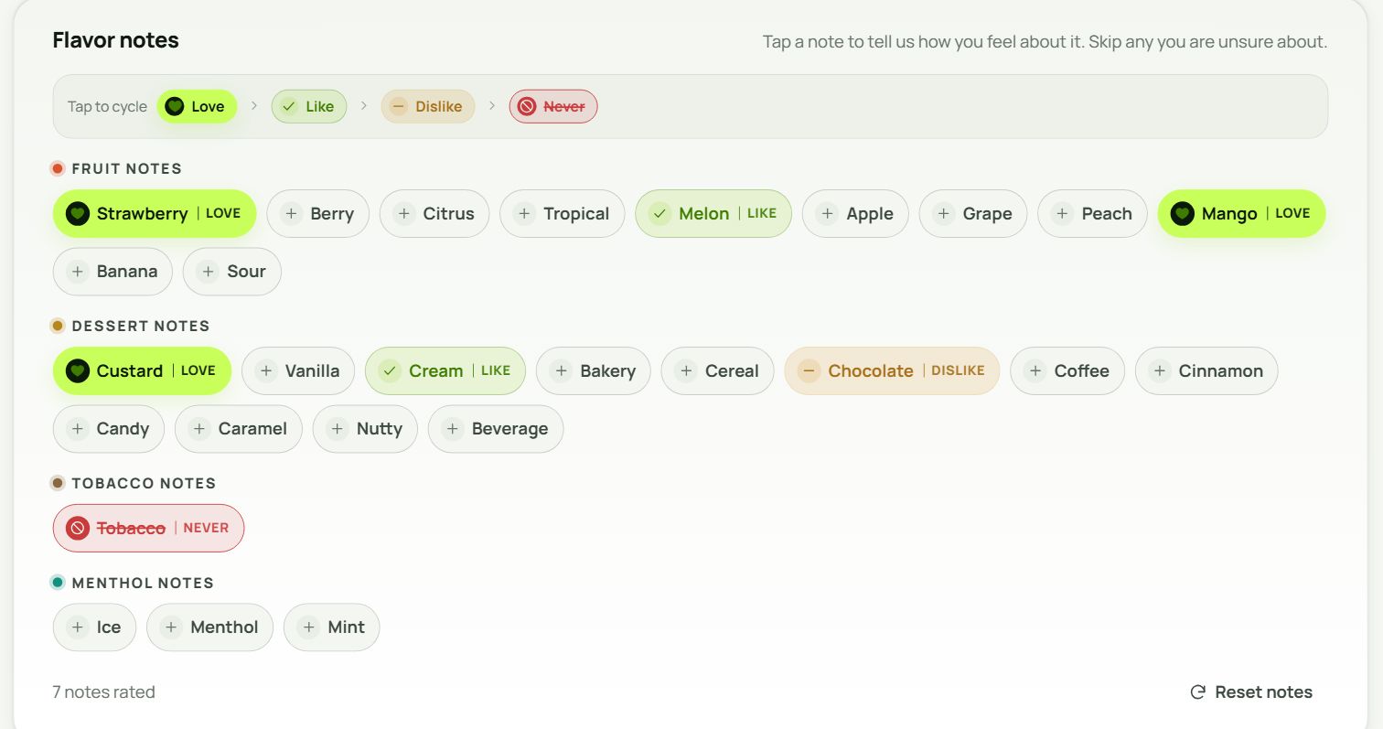Rate the Tropical fruit note
The height and width of the screenshot is (729, 1383).
click(562, 213)
